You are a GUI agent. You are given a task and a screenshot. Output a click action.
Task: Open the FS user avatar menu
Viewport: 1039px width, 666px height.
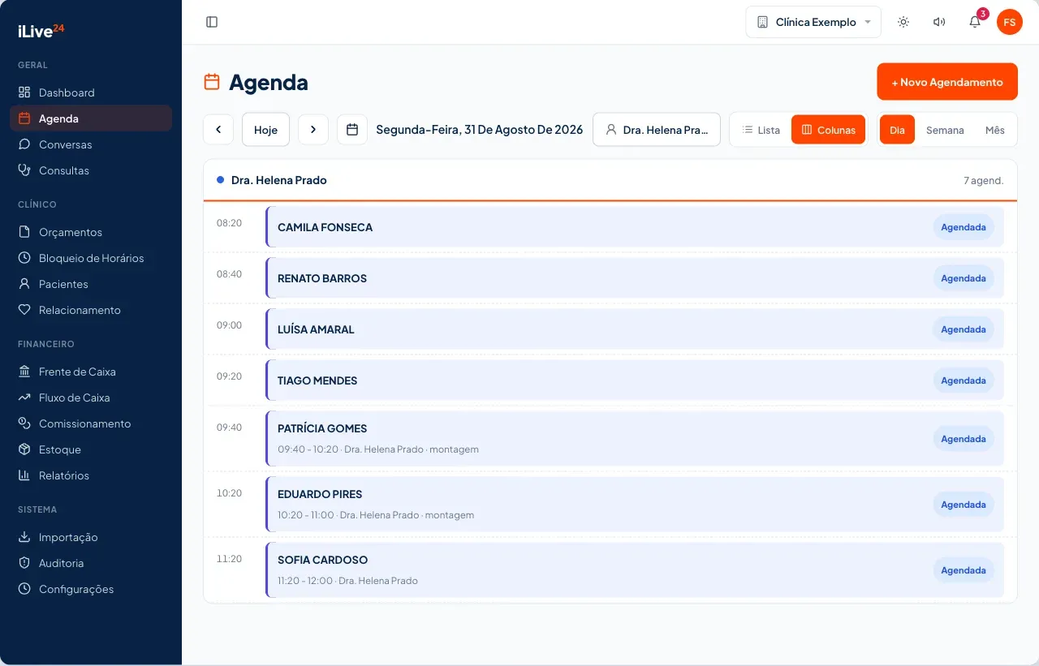(x=1010, y=22)
